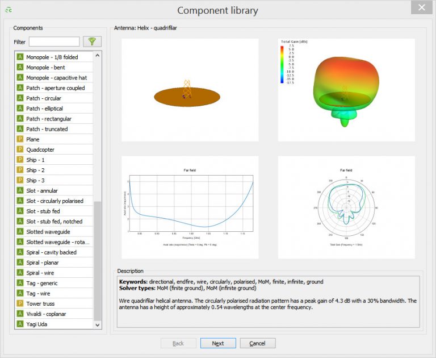Open the 3D total gain pattern thumbnail
436x358 pixels.
click(346, 90)
